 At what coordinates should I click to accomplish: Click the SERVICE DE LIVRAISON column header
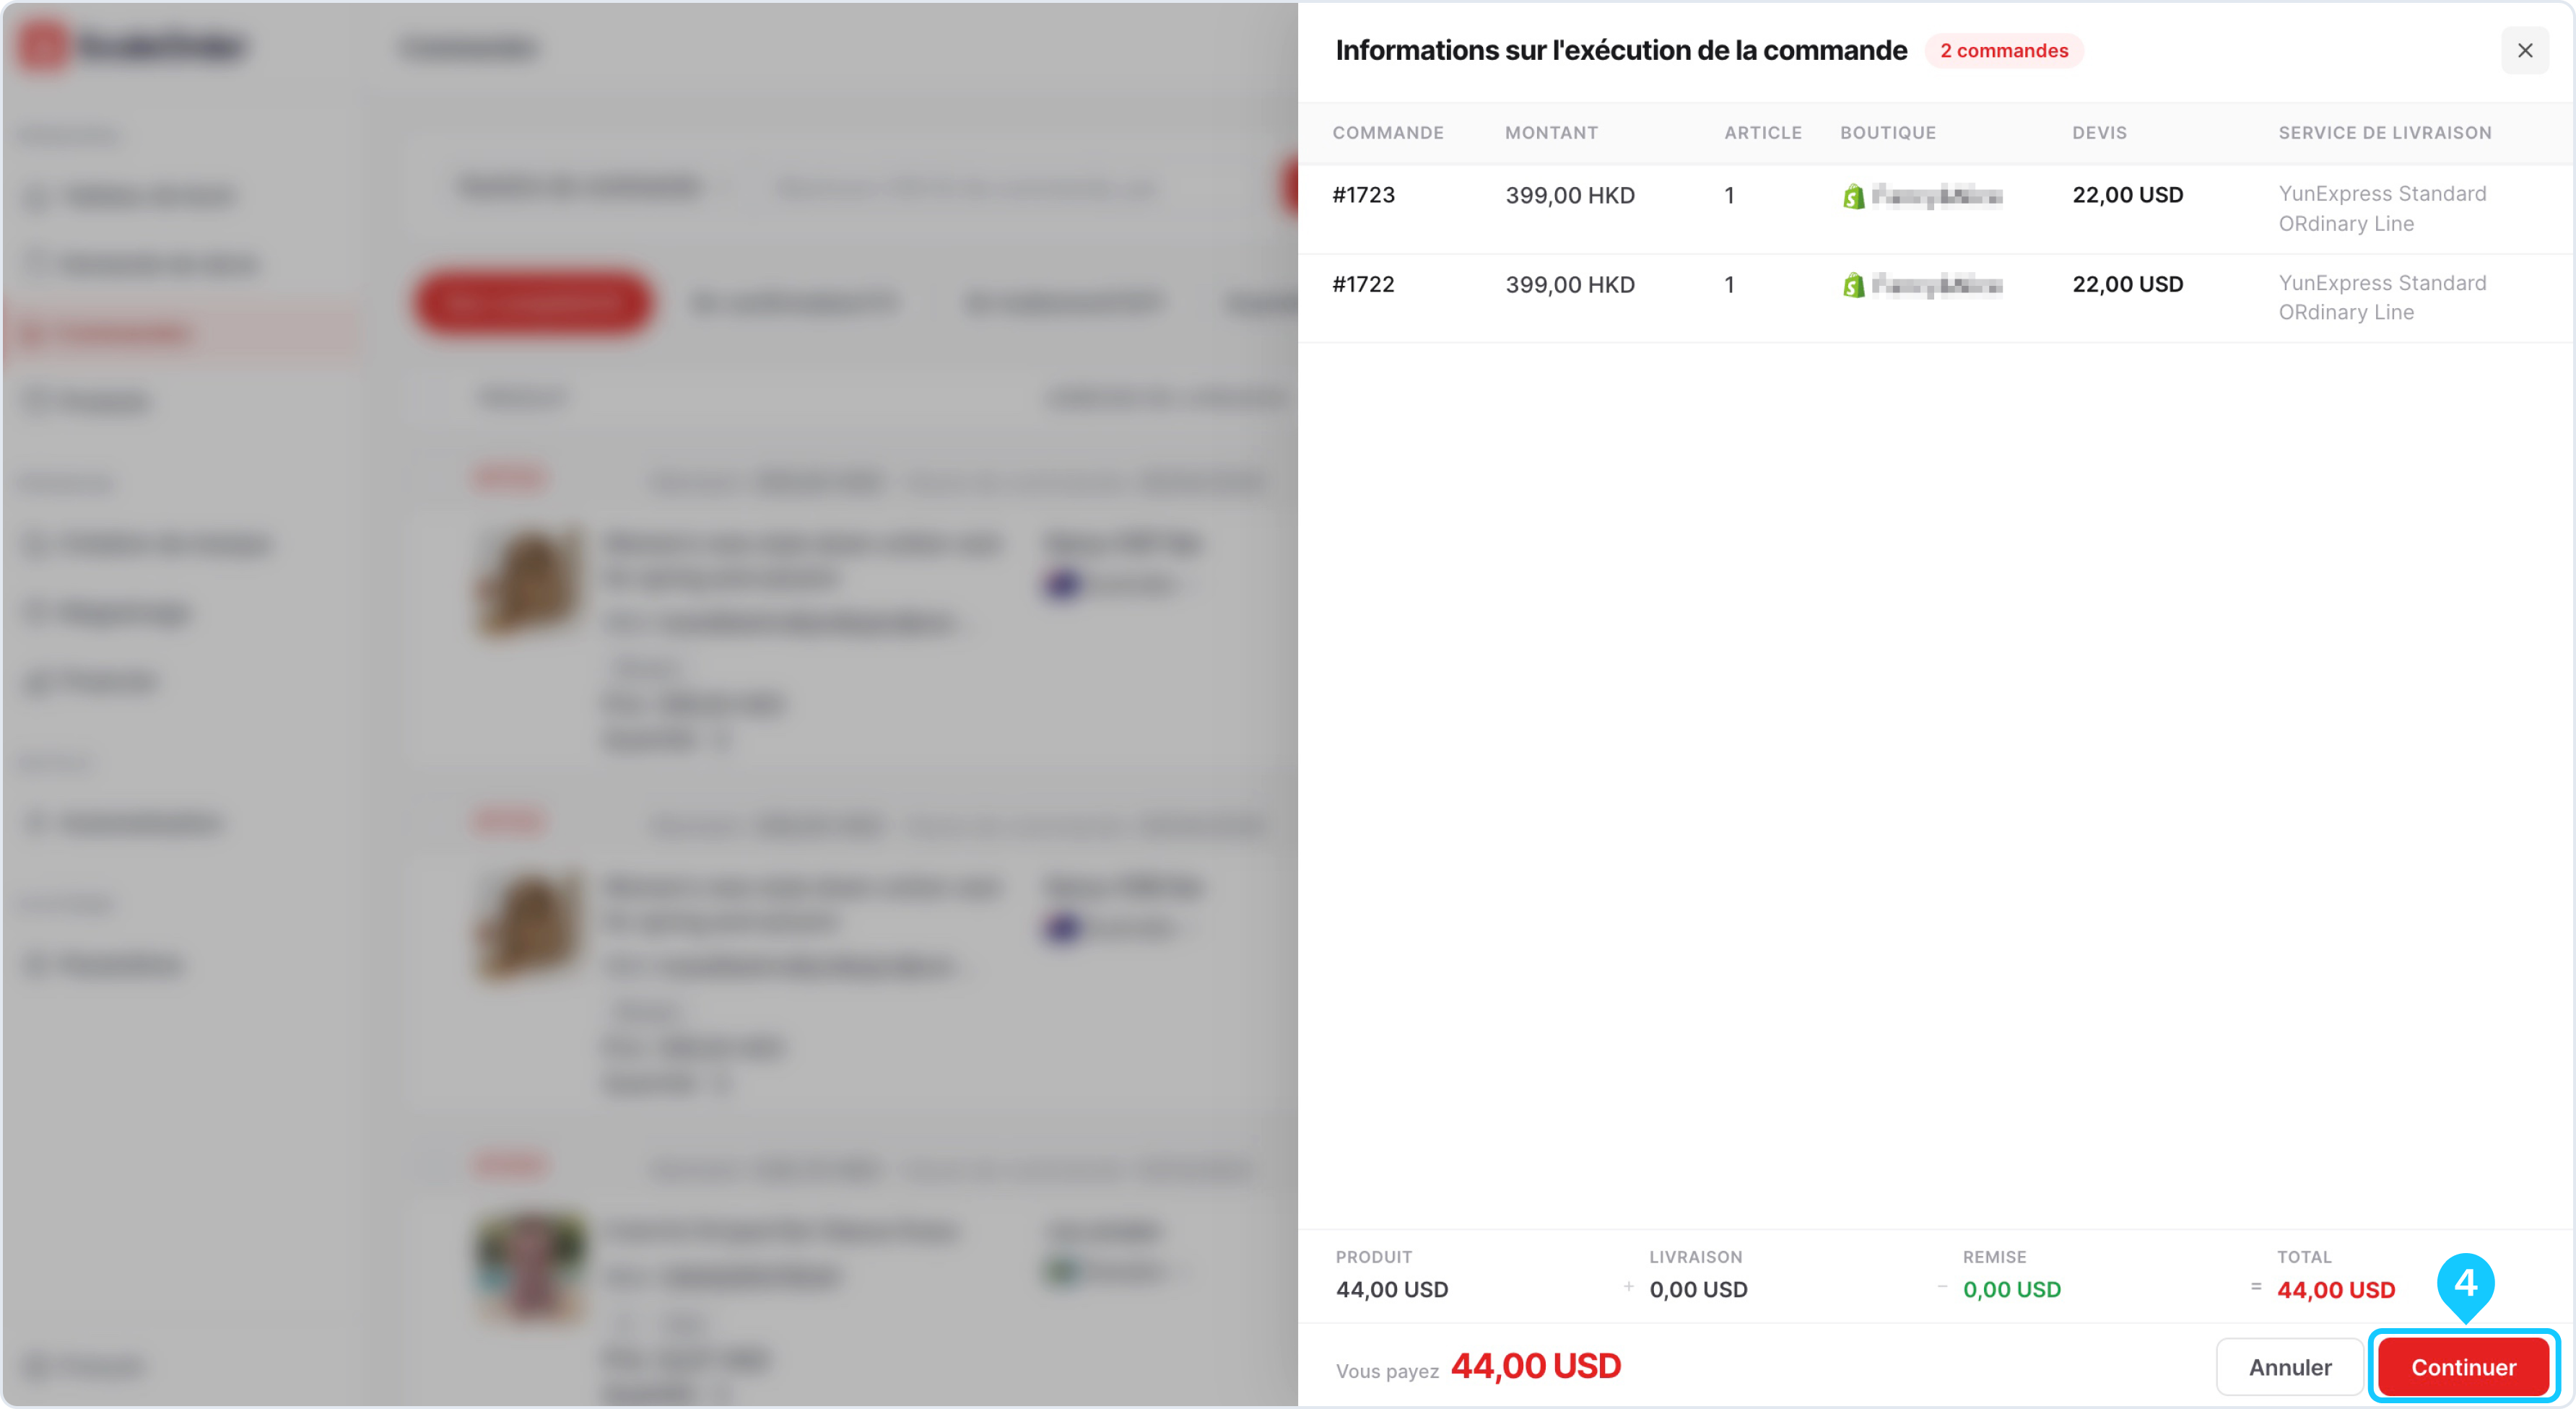pos(2384,132)
